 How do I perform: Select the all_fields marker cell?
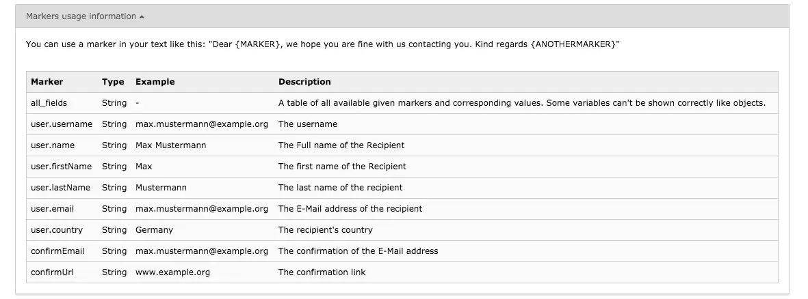click(49, 103)
